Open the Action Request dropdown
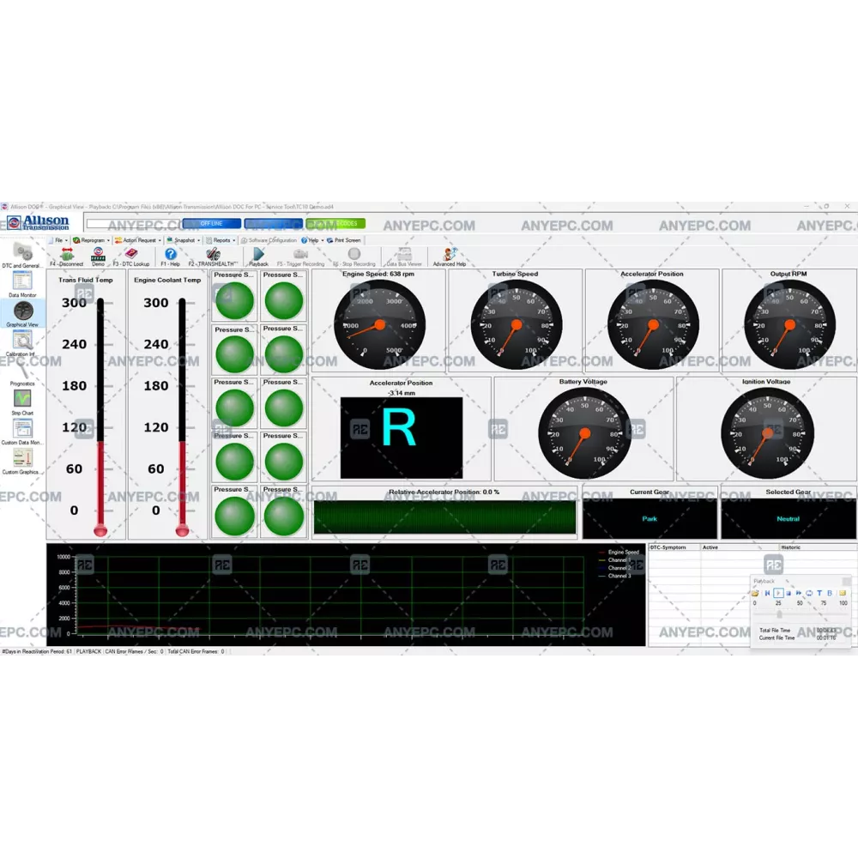 point(139,240)
